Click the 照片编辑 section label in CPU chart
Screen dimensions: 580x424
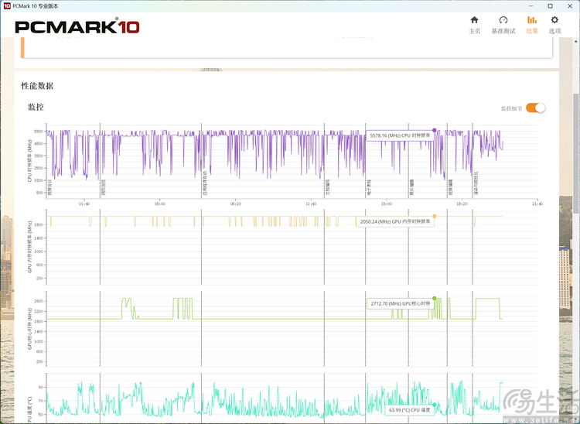point(412,187)
